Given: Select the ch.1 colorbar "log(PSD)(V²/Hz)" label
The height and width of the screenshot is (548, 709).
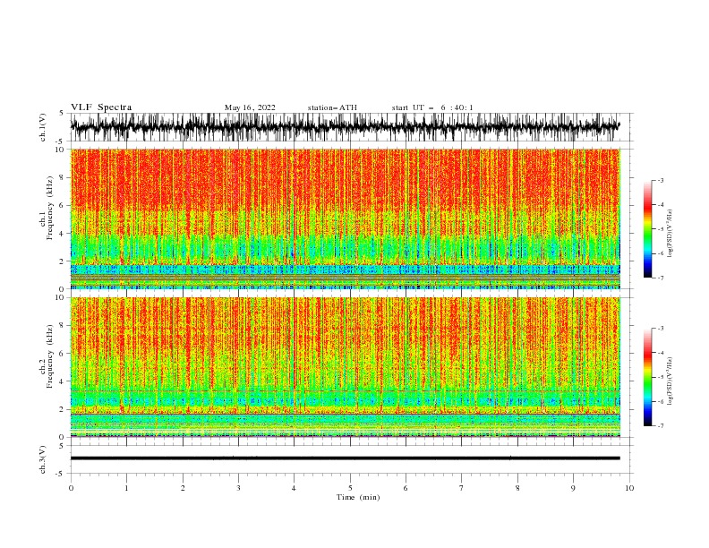Looking at the screenshot, I should pos(670,234).
